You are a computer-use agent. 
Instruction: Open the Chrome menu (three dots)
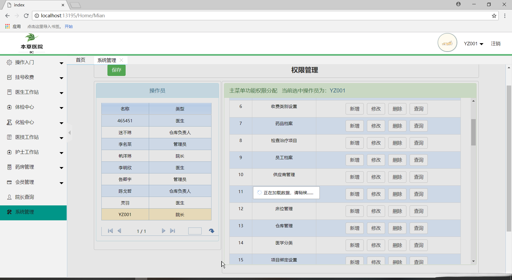(505, 16)
